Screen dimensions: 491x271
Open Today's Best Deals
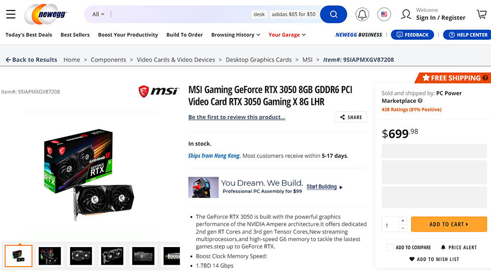pyautogui.click(x=29, y=34)
